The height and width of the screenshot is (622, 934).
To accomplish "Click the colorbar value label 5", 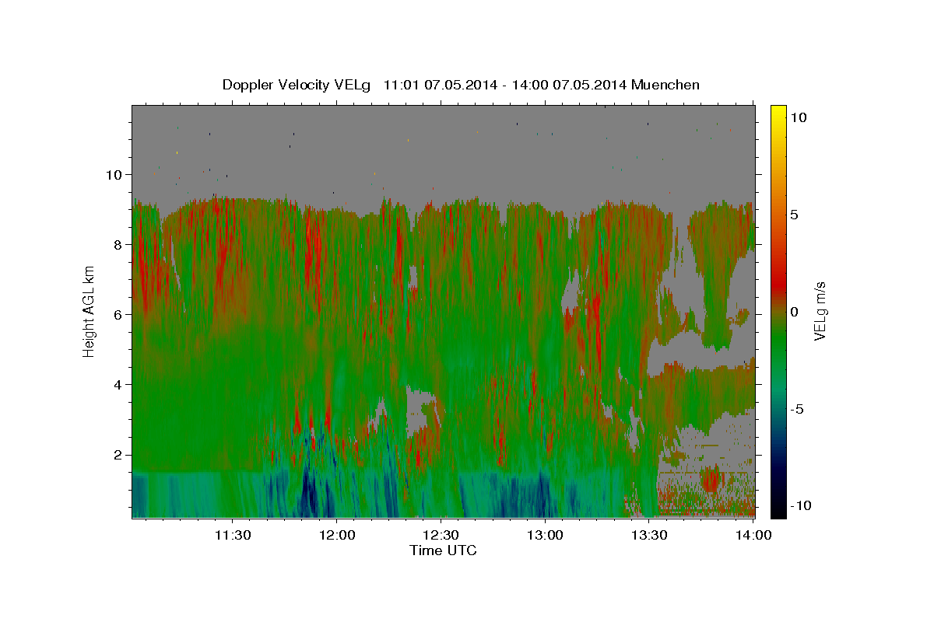I will click(x=795, y=215).
